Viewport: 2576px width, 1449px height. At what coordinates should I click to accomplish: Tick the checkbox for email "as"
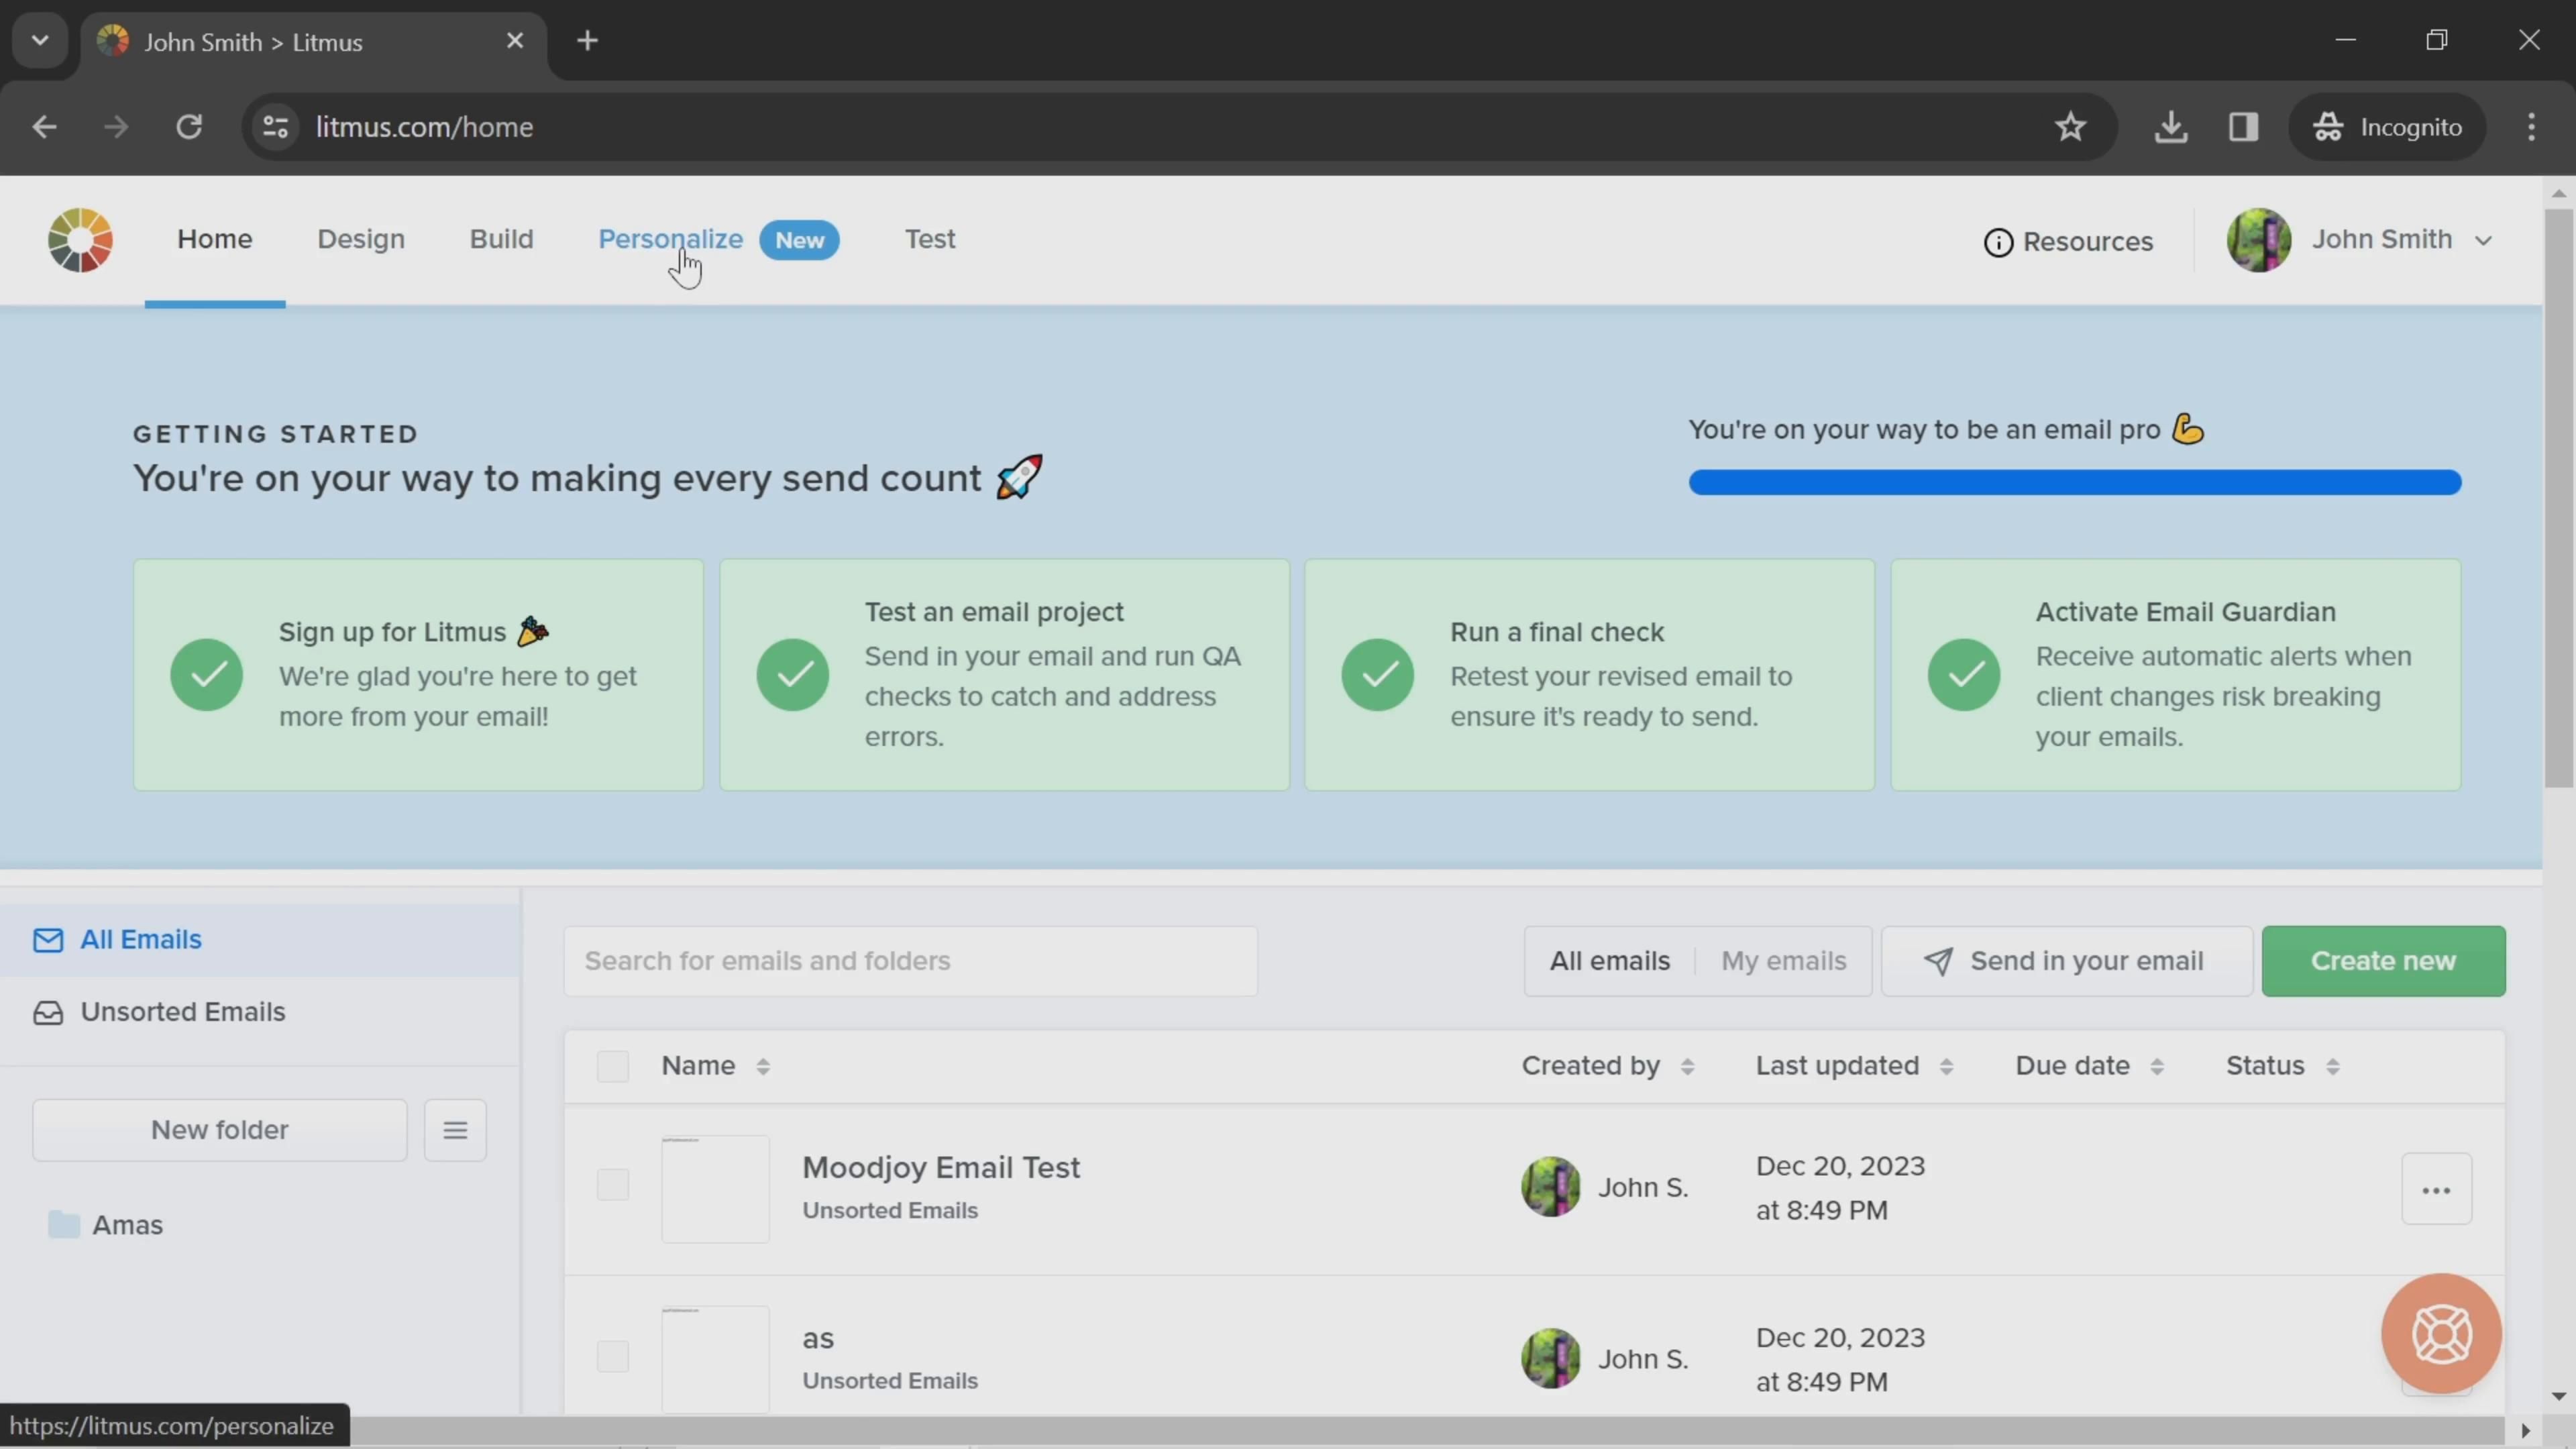612,1357
